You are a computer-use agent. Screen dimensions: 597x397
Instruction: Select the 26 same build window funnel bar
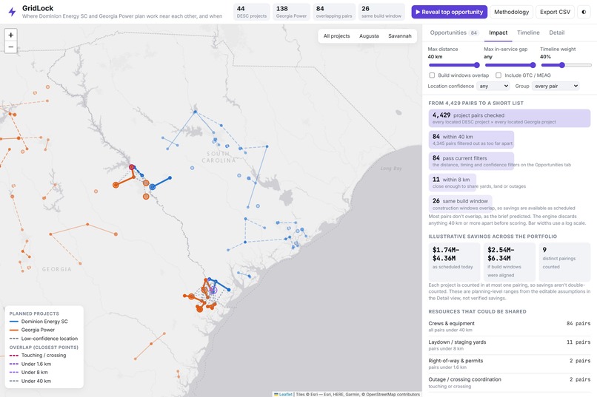pyautogui.click(x=460, y=204)
